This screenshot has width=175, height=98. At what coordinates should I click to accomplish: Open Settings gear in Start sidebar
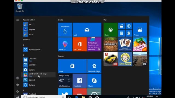(x=17, y=85)
